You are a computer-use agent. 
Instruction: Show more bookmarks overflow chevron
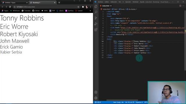[x=90, y=11]
